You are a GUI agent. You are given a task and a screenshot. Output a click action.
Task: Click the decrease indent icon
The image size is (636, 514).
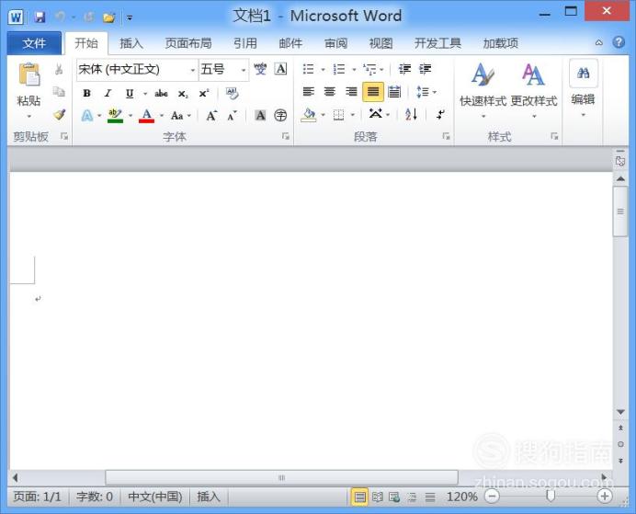click(x=404, y=69)
